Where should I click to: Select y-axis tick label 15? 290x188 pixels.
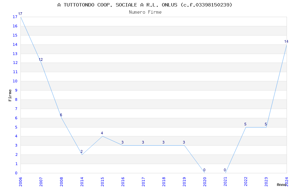(15, 35)
